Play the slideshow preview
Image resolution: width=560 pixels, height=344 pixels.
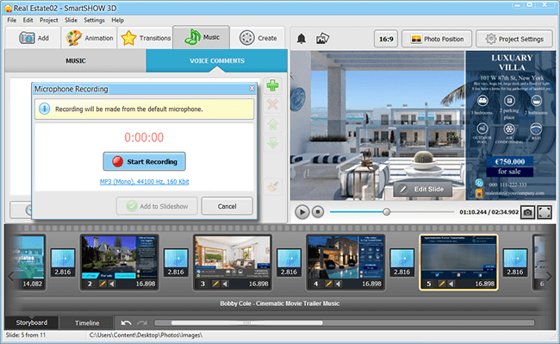pos(302,212)
